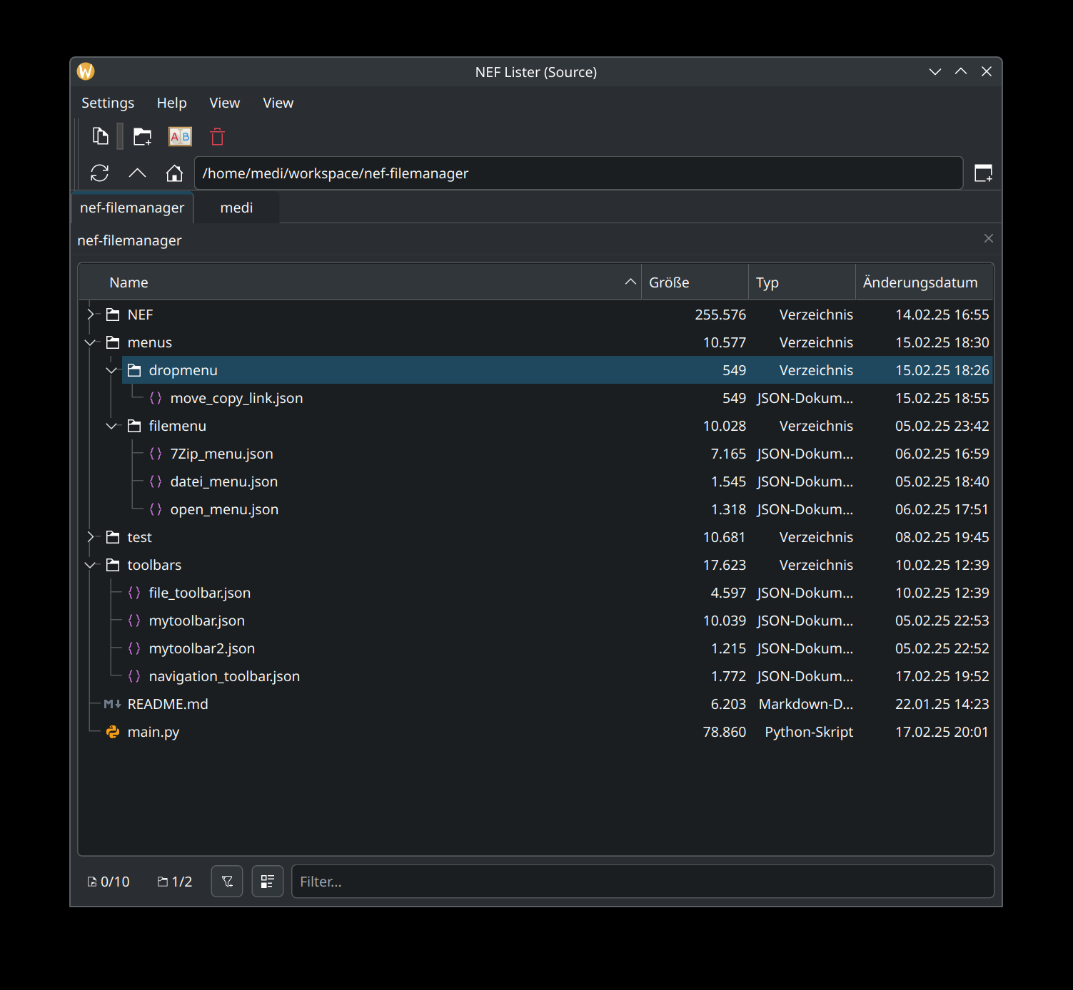Viewport: 1073px width, 990px height.
Task: Refresh the current directory listing
Action: pyautogui.click(x=100, y=173)
